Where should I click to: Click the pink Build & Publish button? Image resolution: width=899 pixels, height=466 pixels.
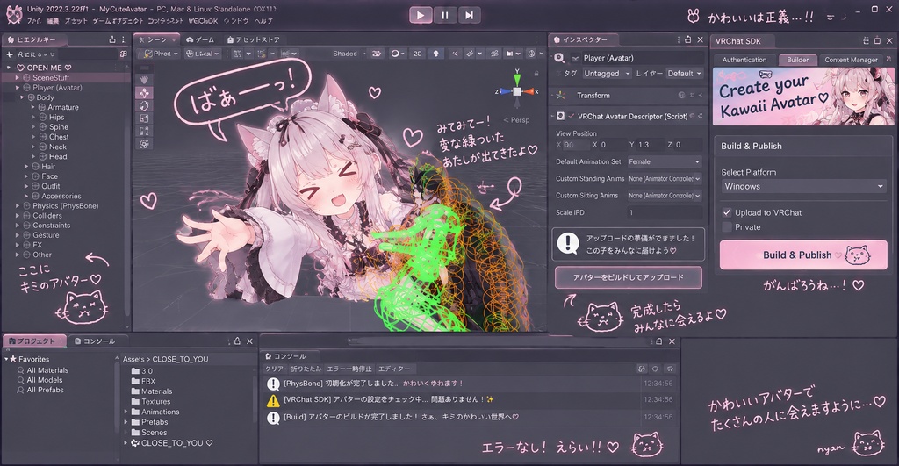[803, 255]
